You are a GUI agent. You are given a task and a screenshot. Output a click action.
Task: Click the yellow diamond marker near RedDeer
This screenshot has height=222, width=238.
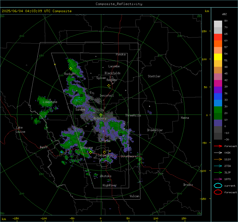[109, 86]
